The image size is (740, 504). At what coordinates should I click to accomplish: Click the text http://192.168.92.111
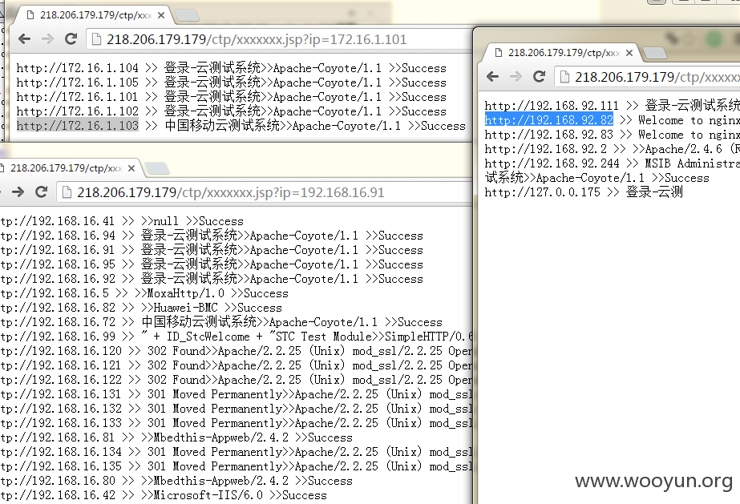pyautogui.click(x=552, y=106)
